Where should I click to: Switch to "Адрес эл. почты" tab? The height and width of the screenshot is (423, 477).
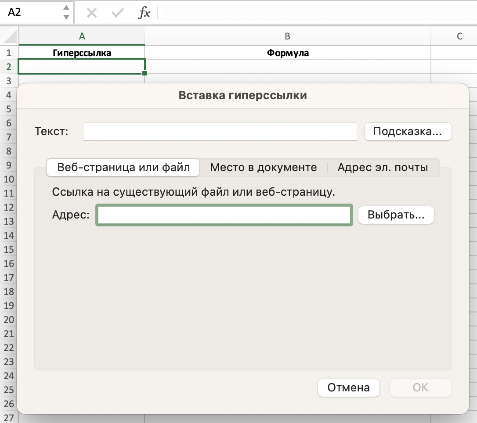click(x=383, y=168)
